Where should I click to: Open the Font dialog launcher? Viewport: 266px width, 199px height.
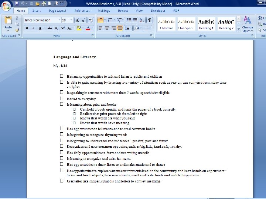[93, 35]
